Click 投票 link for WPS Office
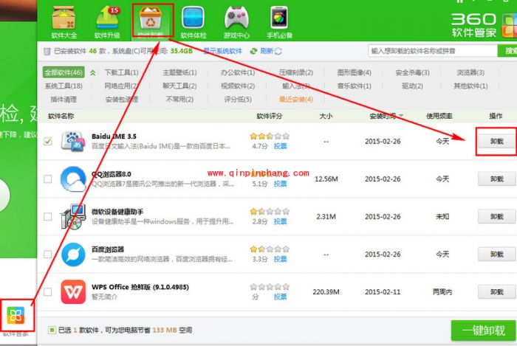The width and height of the screenshot is (517, 346). [280, 297]
